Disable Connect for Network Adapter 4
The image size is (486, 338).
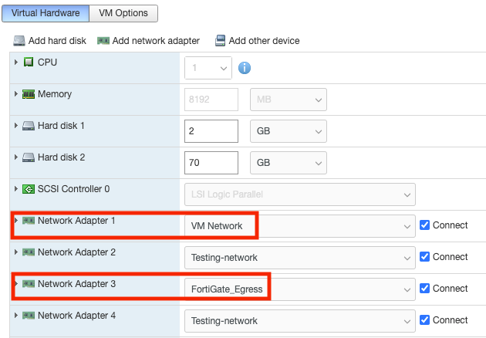pos(425,320)
